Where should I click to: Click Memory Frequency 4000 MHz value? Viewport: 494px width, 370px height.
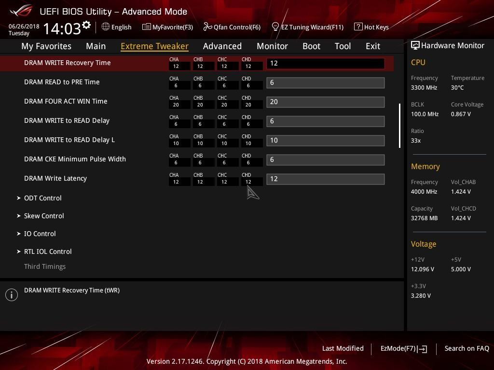click(424, 191)
